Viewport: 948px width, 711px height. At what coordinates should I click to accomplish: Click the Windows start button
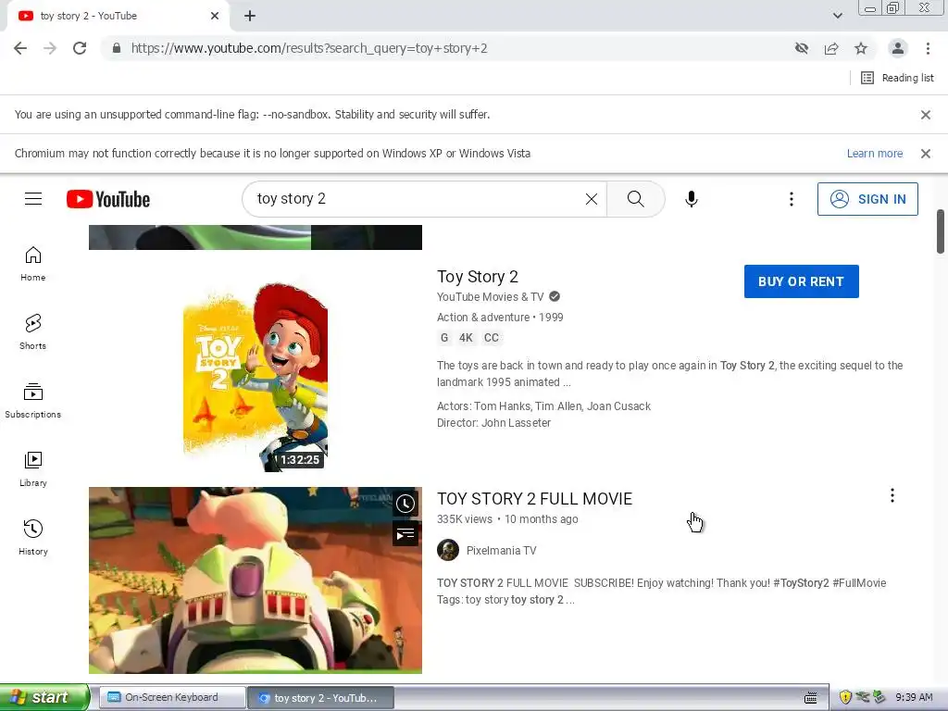(x=44, y=697)
